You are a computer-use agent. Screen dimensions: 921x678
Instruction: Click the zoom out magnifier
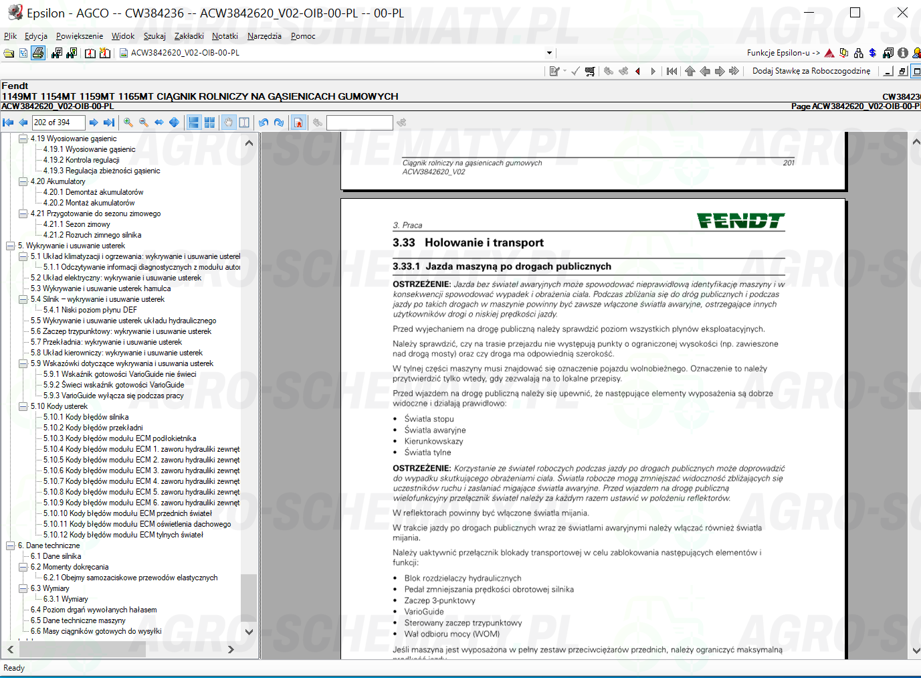(144, 122)
